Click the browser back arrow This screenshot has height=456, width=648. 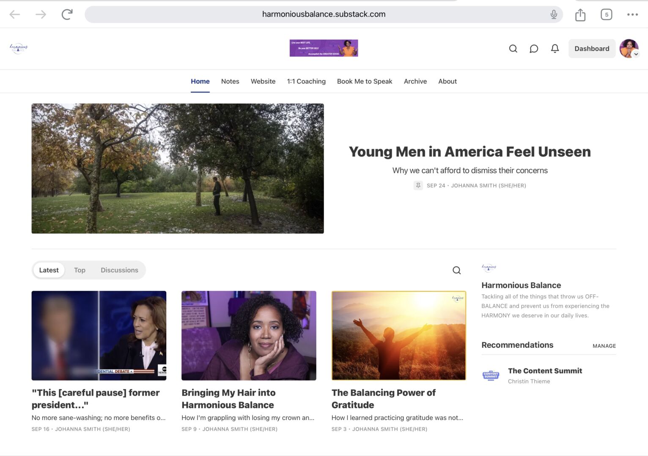point(15,14)
